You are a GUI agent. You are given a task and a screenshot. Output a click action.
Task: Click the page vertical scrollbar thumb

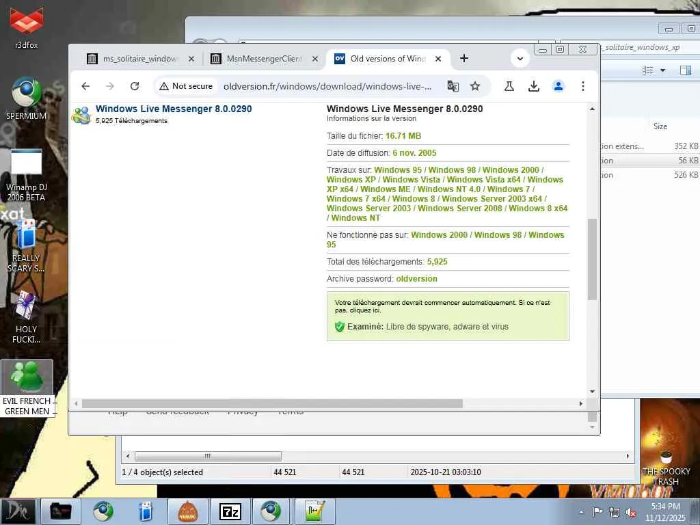pyautogui.click(x=592, y=259)
